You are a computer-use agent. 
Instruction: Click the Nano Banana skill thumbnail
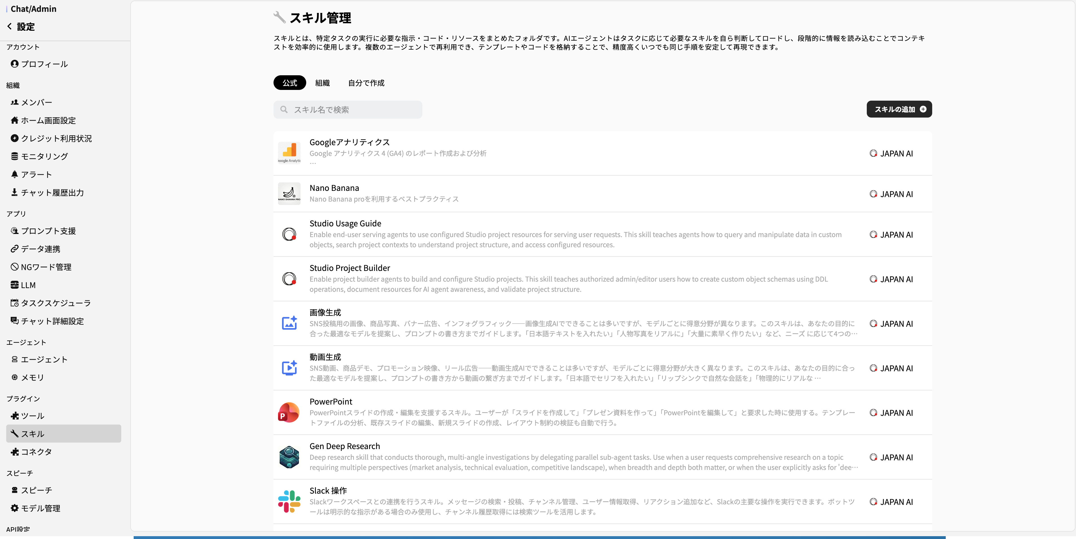pos(289,193)
